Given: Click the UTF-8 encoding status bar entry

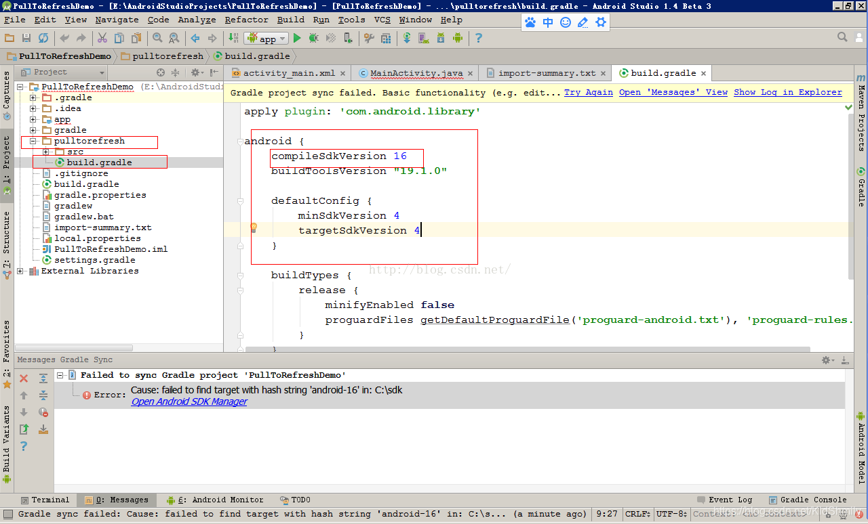Looking at the screenshot, I should pos(673,514).
